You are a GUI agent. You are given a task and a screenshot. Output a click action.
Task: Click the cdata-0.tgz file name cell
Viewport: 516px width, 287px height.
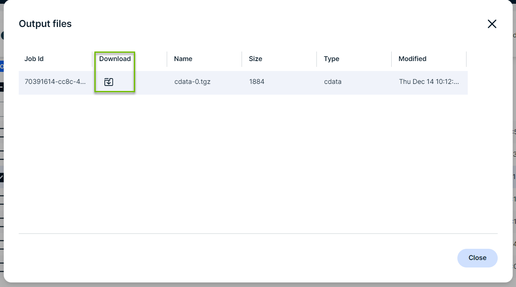[x=192, y=82]
